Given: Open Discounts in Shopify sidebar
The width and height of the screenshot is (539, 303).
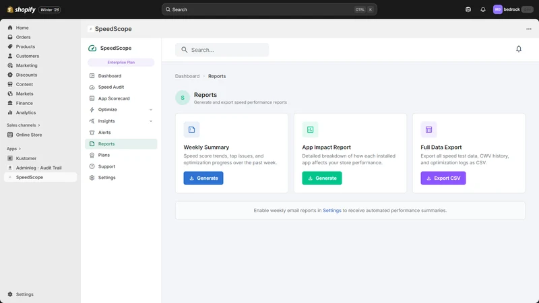Looking at the screenshot, I should point(40,75).
